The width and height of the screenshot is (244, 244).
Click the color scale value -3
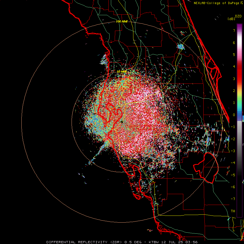tap(233, 151)
